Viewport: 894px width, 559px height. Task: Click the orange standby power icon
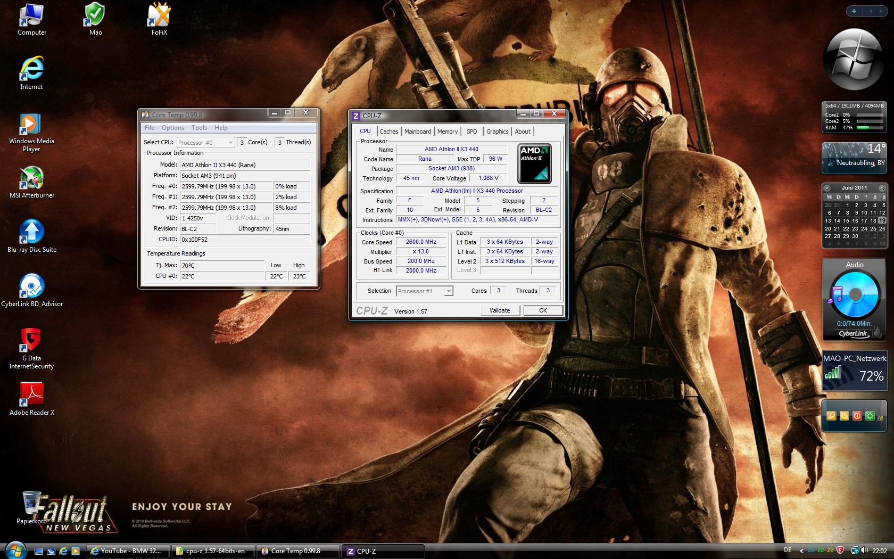click(844, 416)
